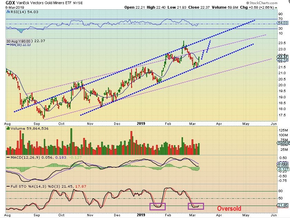Click the RSI(14) 54.03 legend label

[x=25, y=12]
